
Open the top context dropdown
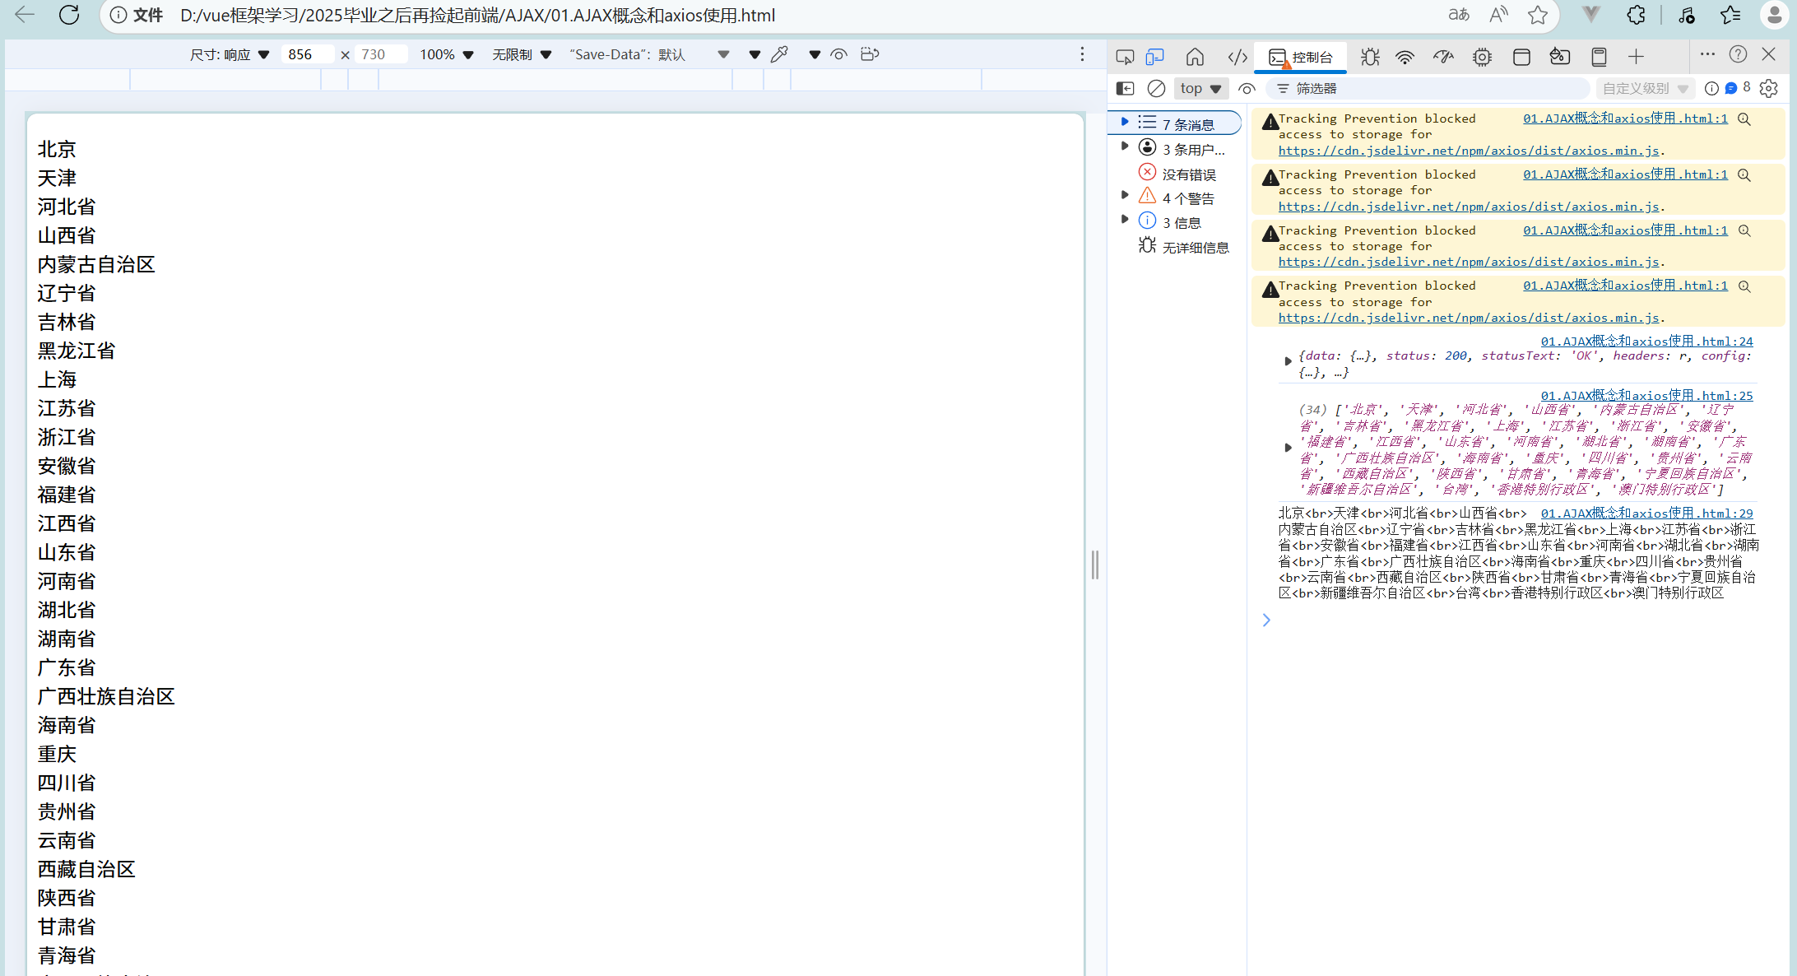pyautogui.click(x=1200, y=88)
